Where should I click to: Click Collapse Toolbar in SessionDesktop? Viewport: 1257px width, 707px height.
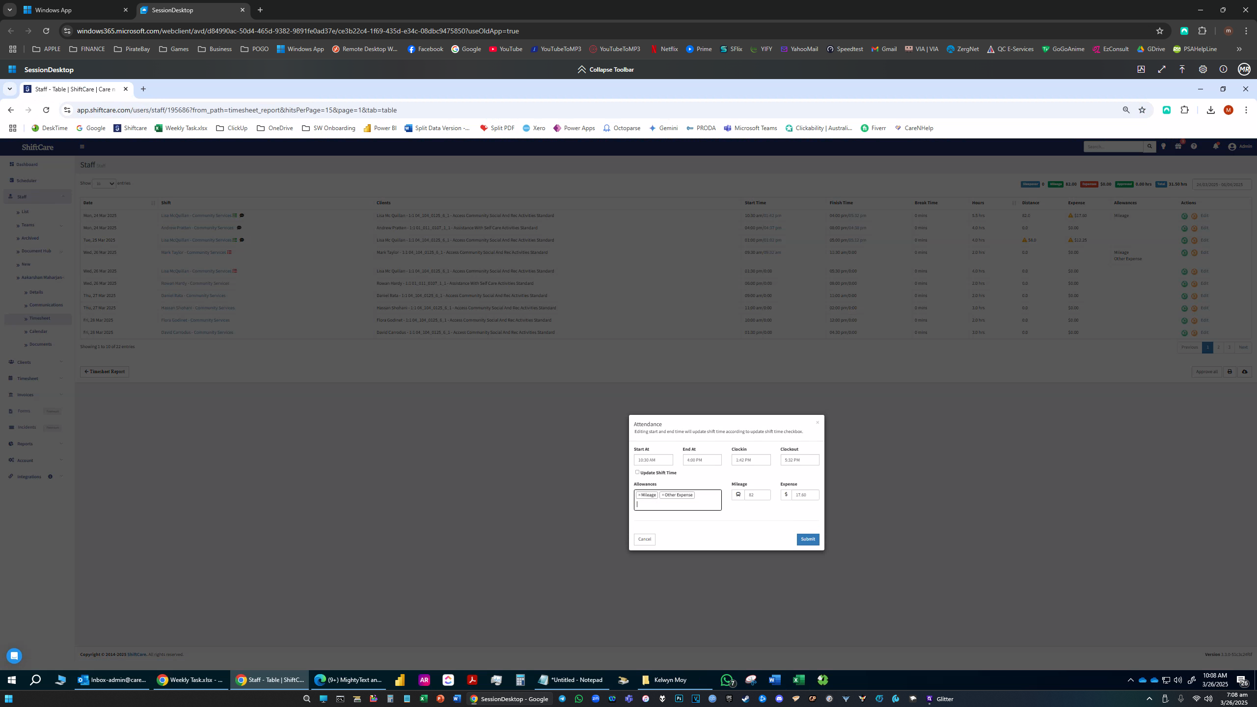[605, 69]
